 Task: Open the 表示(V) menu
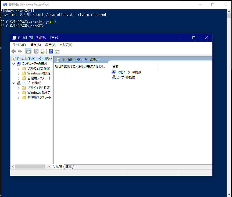click(50, 45)
